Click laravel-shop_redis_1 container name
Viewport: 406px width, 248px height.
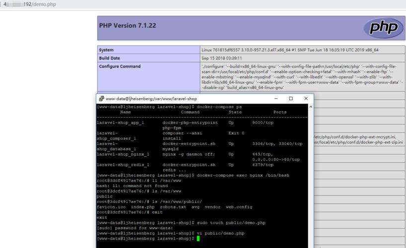[x=123, y=165]
